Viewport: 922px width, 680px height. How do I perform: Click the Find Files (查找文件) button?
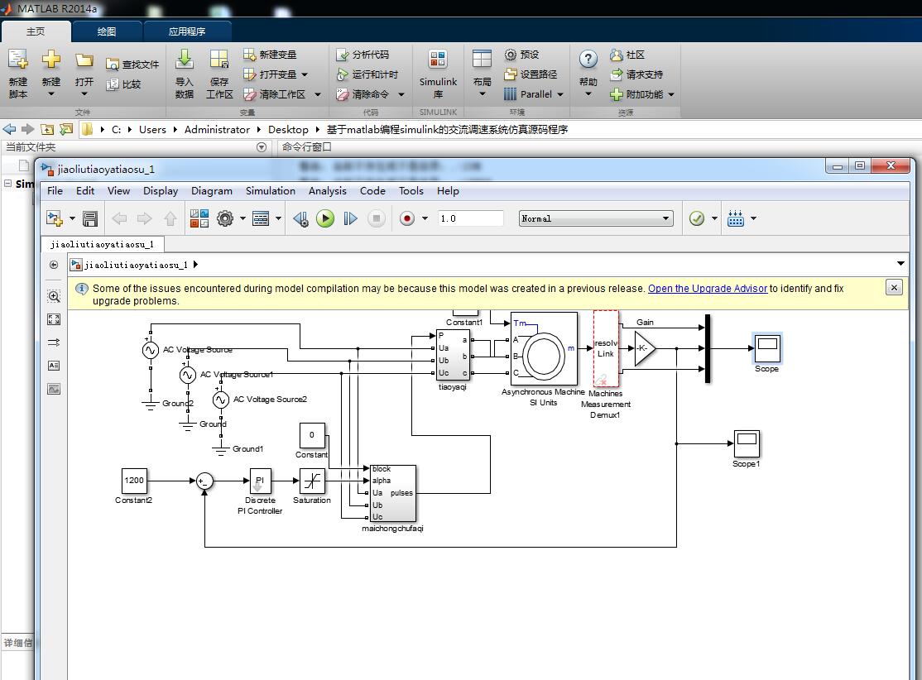pos(132,64)
